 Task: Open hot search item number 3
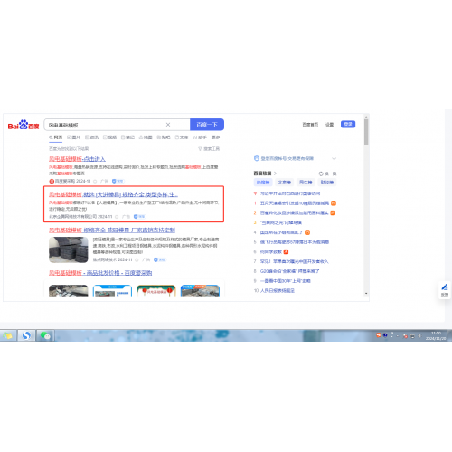[x=281, y=222]
